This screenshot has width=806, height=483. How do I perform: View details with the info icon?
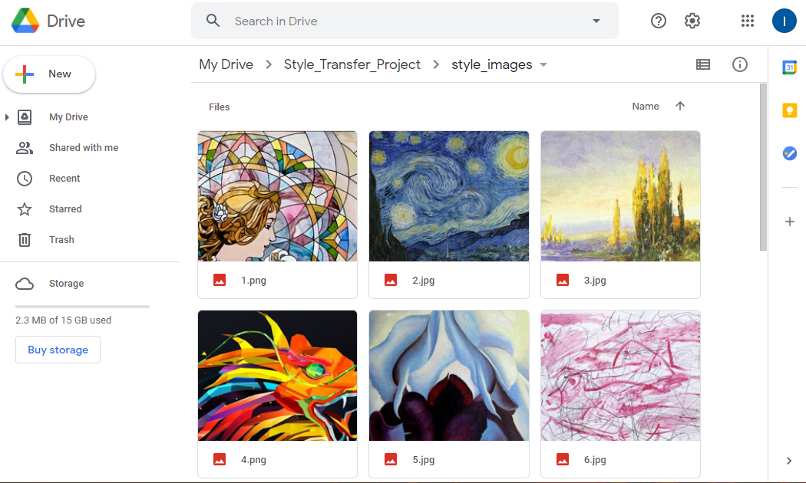pos(740,64)
